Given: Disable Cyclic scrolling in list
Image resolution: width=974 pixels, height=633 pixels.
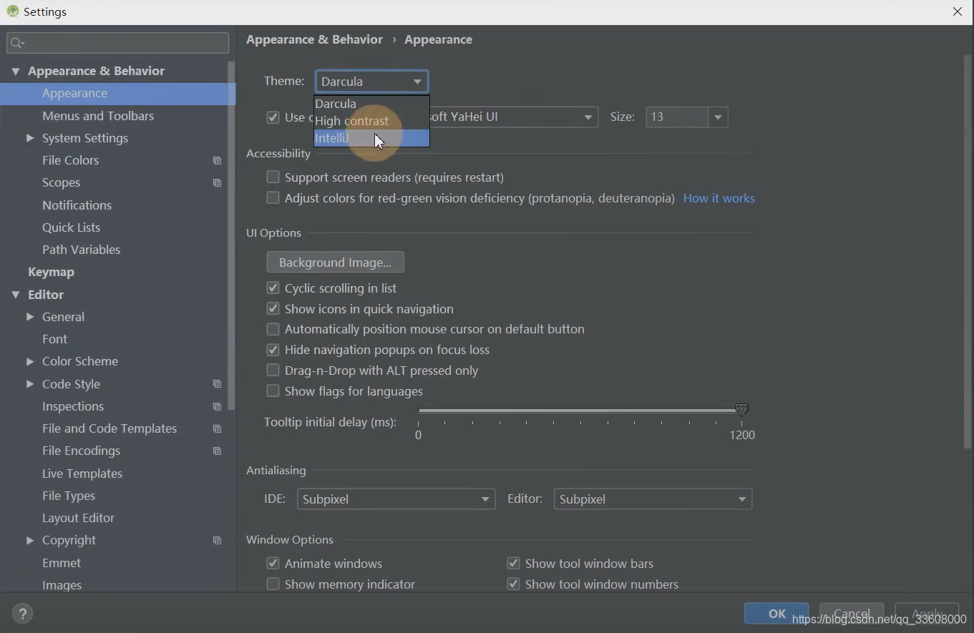Looking at the screenshot, I should [273, 288].
